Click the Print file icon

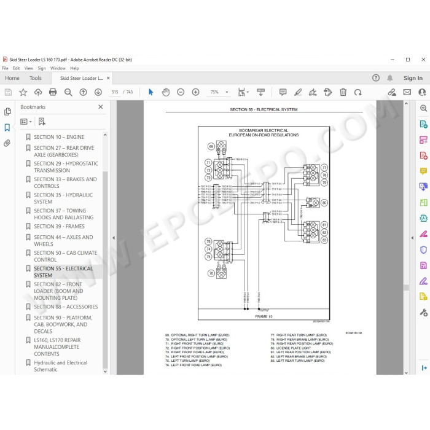(53, 92)
